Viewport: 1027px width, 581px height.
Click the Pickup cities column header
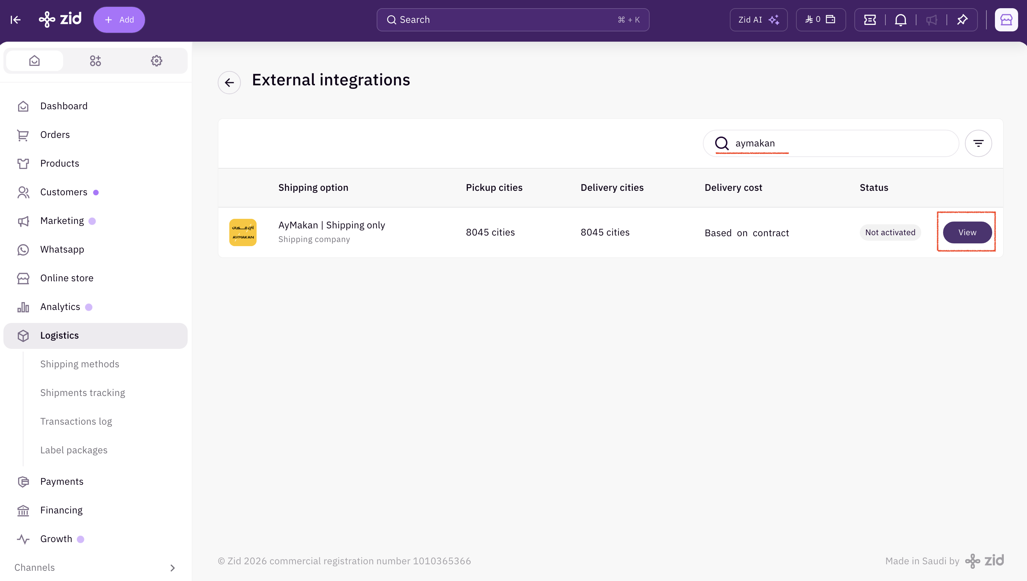[494, 187]
